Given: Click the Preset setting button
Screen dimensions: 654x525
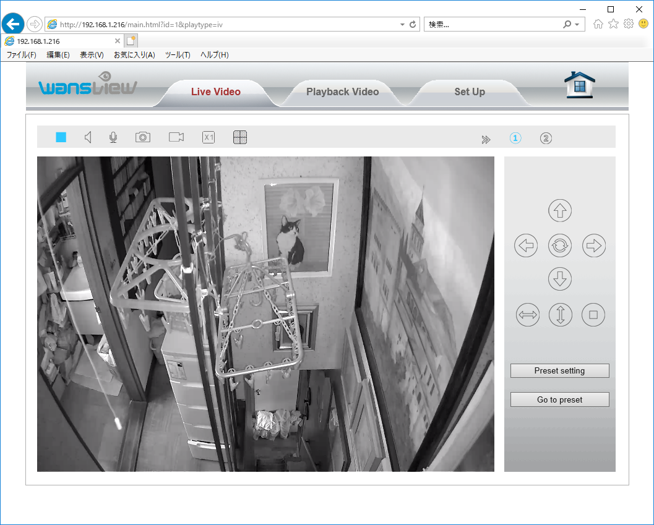Looking at the screenshot, I should 560,370.
